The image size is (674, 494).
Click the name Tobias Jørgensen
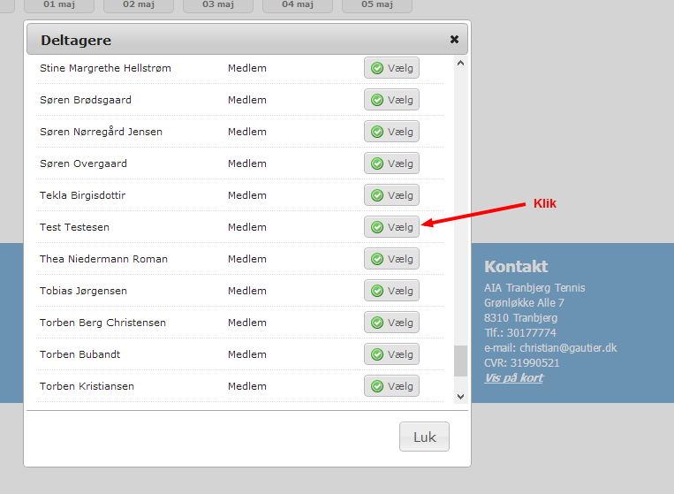[83, 291]
